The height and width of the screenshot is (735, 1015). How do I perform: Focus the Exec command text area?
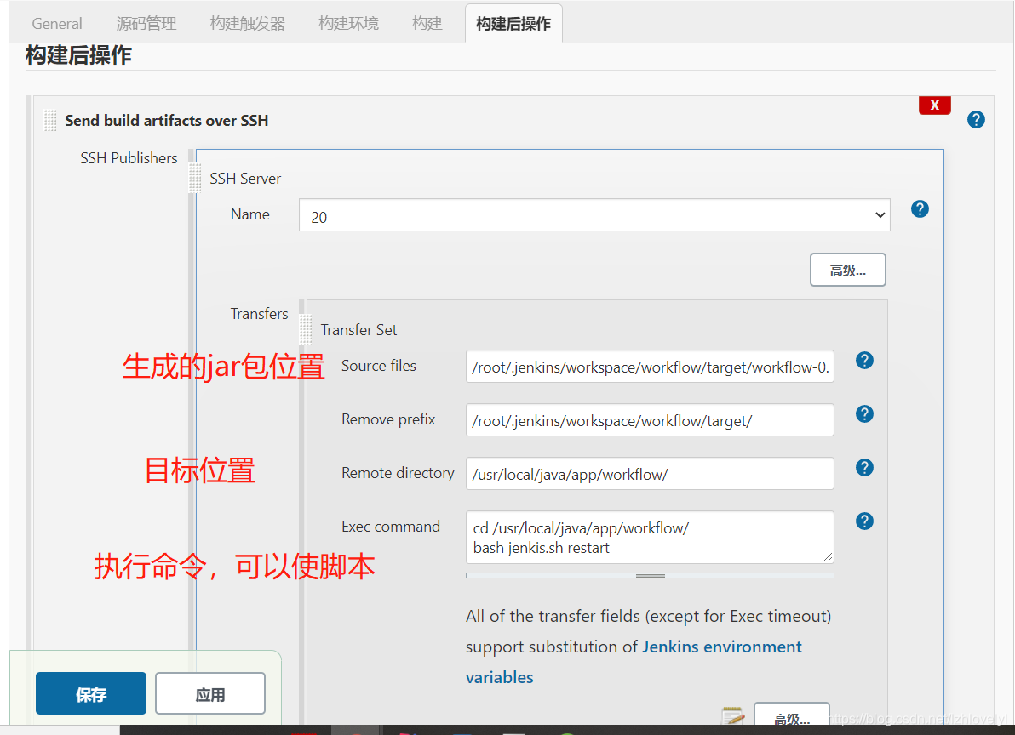(650, 537)
